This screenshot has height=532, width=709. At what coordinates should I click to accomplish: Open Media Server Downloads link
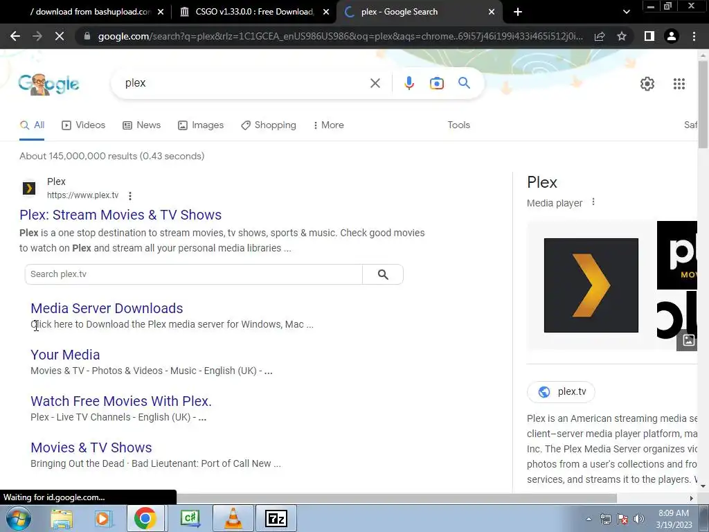(x=107, y=308)
